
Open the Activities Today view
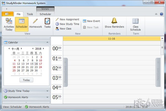(9, 25)
